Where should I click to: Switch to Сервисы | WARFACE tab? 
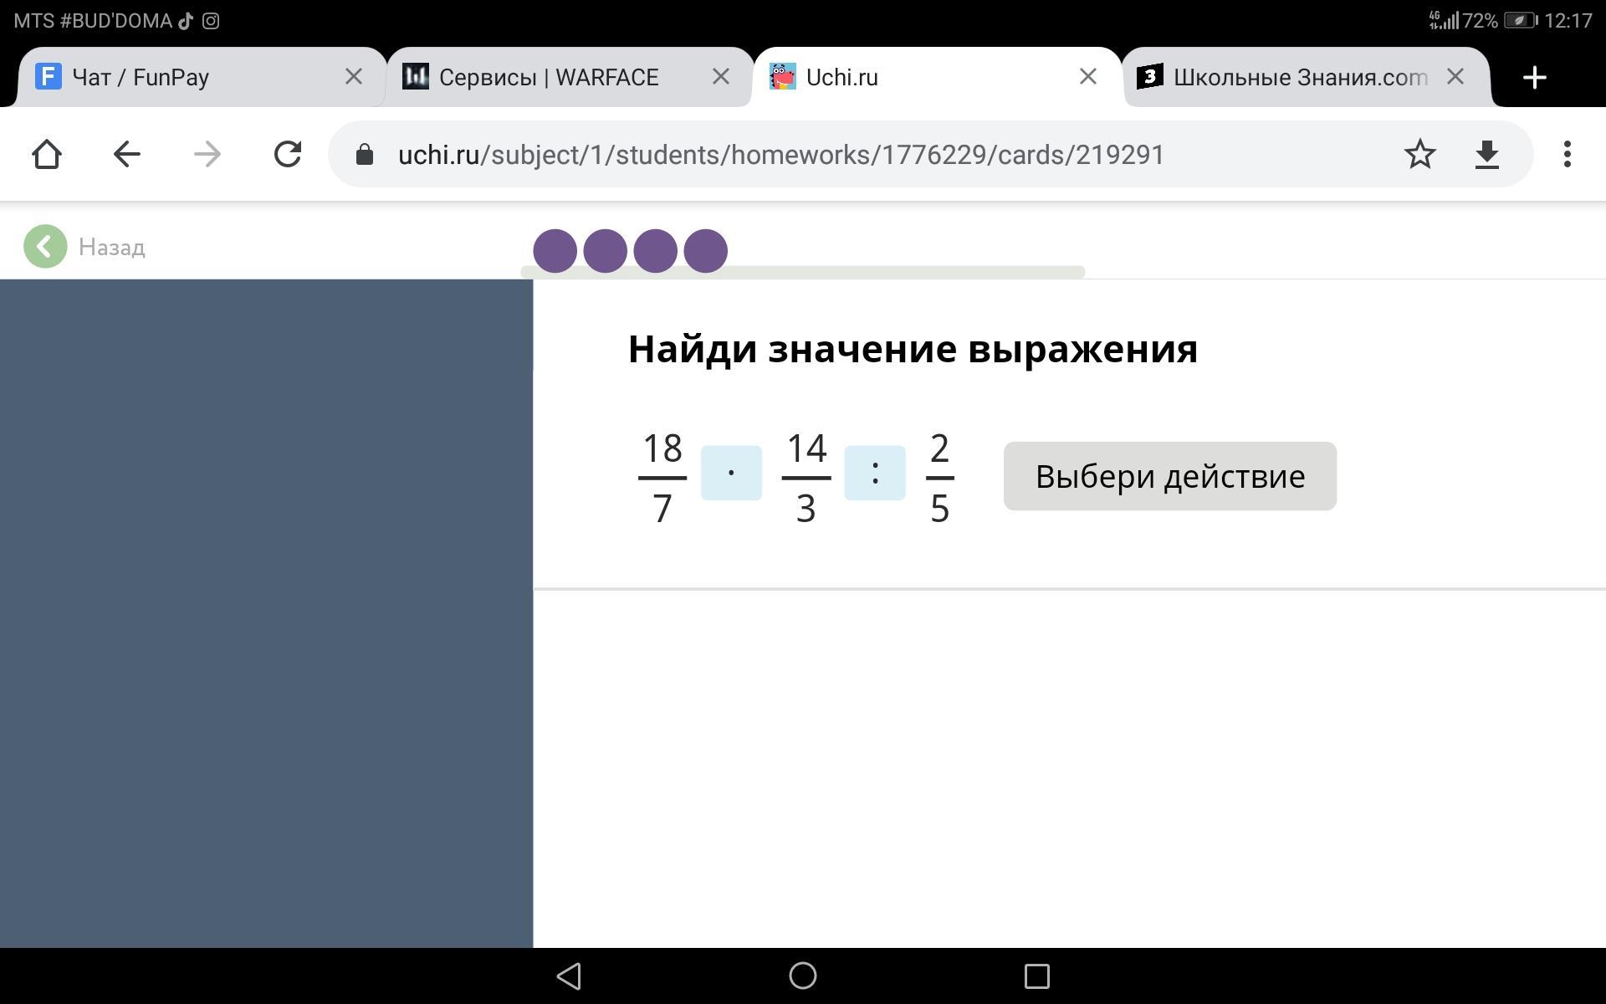tap(548, 78)
